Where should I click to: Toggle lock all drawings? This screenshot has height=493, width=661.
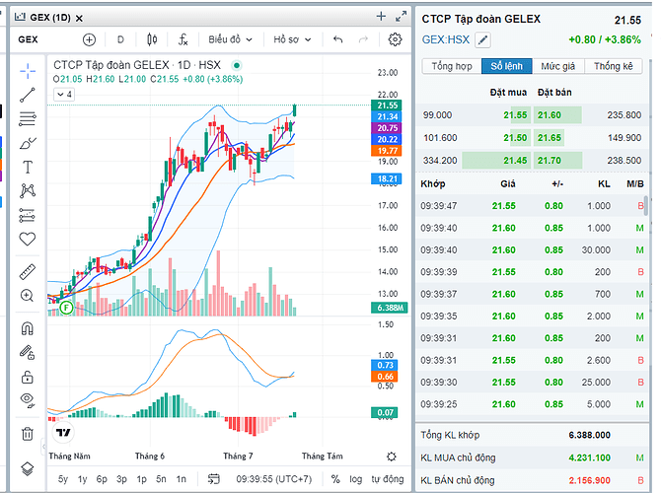tap(28, 377)
